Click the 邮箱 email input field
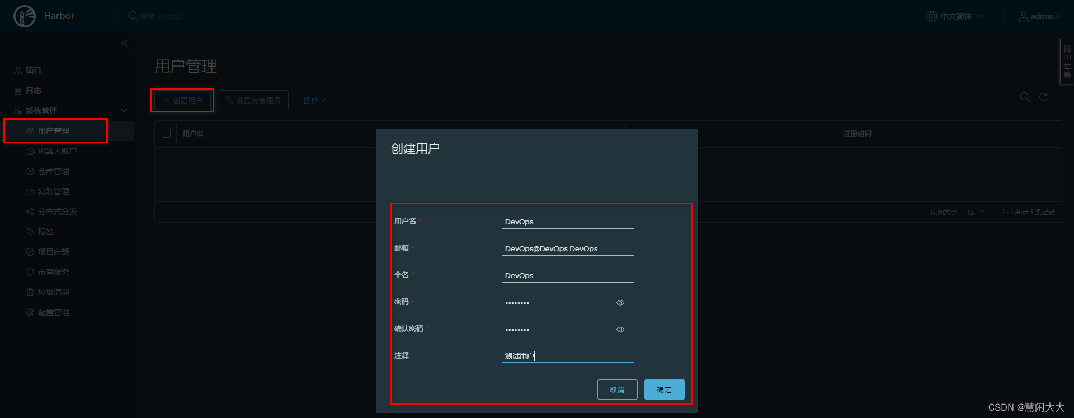1074x418 pixels. (568, 248)
